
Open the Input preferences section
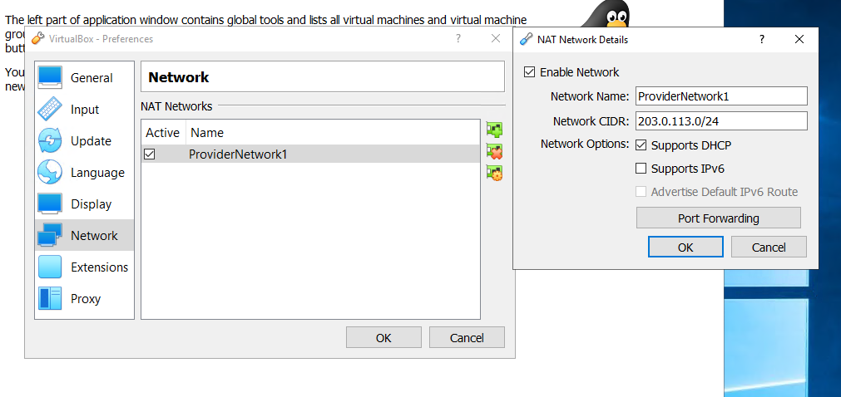84,110
